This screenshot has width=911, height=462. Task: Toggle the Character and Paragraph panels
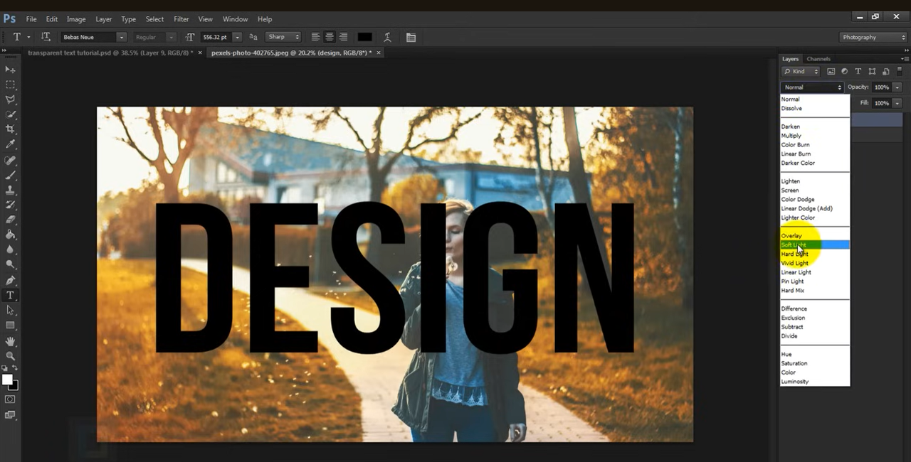411,37
